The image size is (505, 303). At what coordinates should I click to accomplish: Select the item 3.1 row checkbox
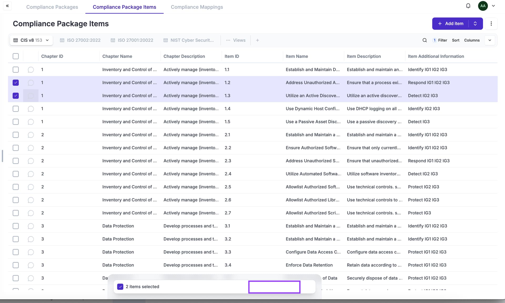16,226
